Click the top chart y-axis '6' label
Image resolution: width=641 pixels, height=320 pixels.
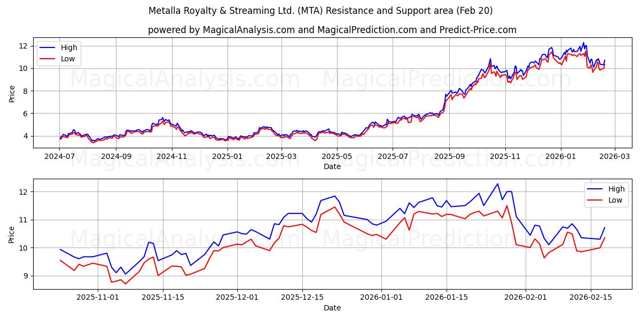click(27, 114)
